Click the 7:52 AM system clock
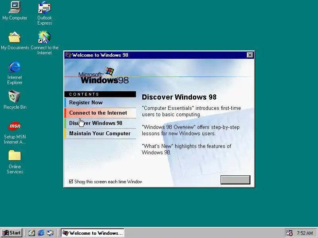Image resolution: width=318 pixels, height=238 pixels. click(x=305, y=233)
